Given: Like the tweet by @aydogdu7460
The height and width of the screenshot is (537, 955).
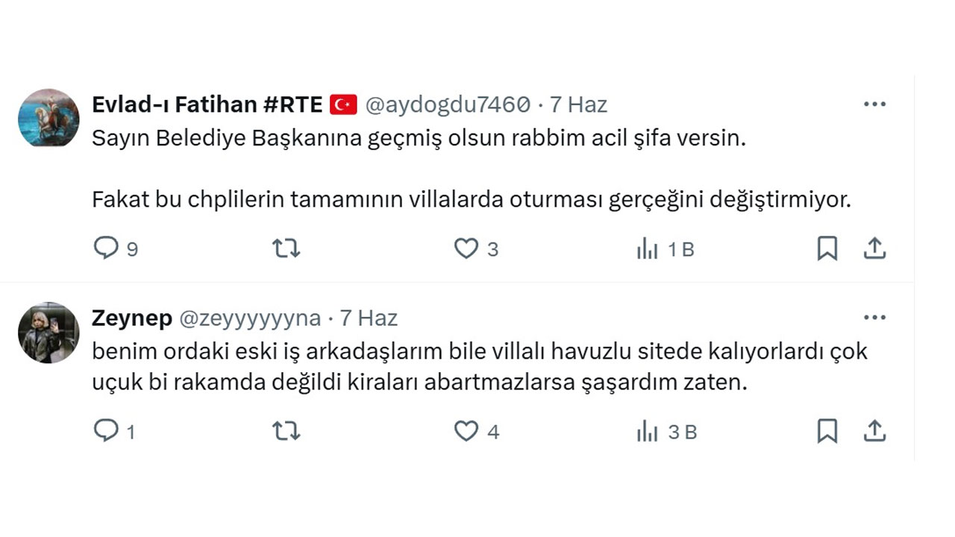Looking at the screenshot, I should tap(466, 248).
